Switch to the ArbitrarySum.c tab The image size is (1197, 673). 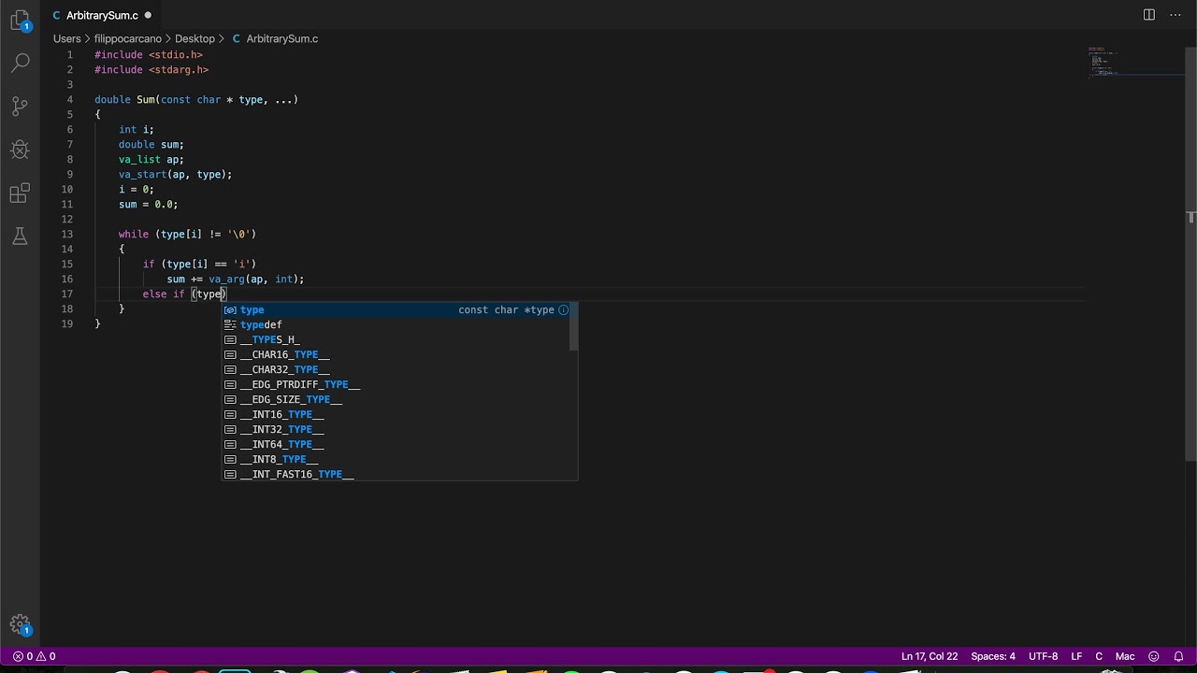point(102,15)
